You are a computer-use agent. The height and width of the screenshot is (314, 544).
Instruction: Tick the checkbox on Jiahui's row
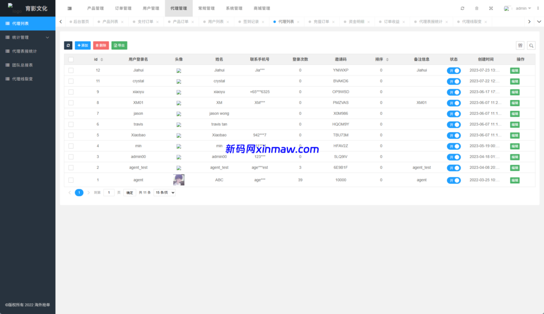(71, 70)
